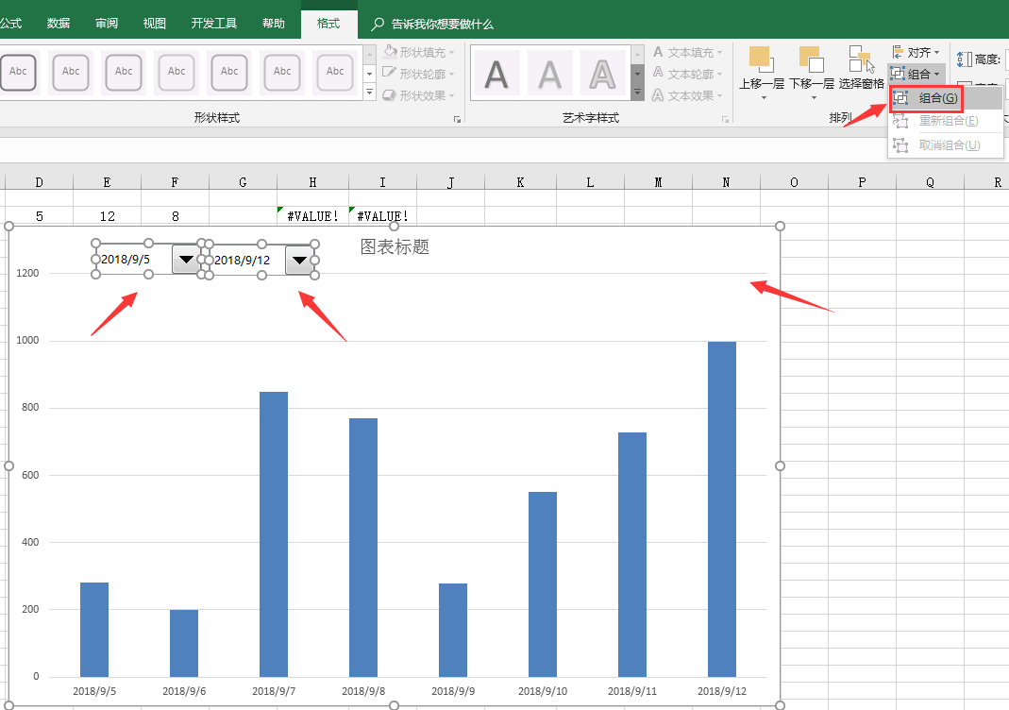Viewport: 1009px width, 710px height.
Task: Open 形状样式 dialog launcher
Action: click(457, 119)
